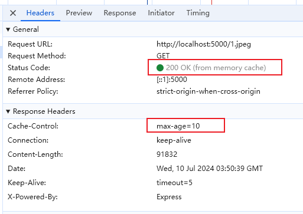Collapse the Response Headers section
This screenshot has height=214, width=303.
(8, 111)
